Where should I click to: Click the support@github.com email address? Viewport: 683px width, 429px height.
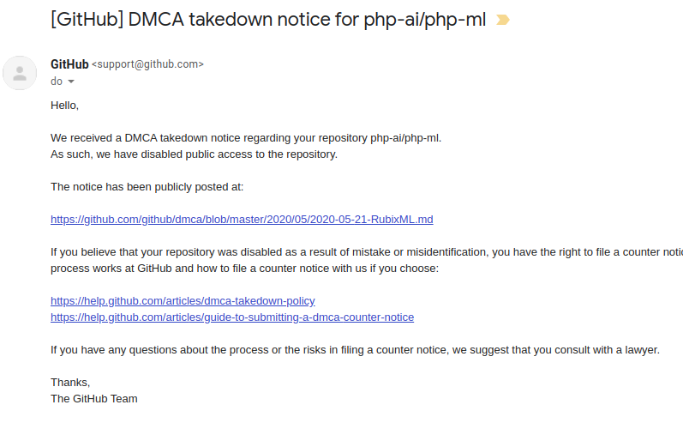147,64
